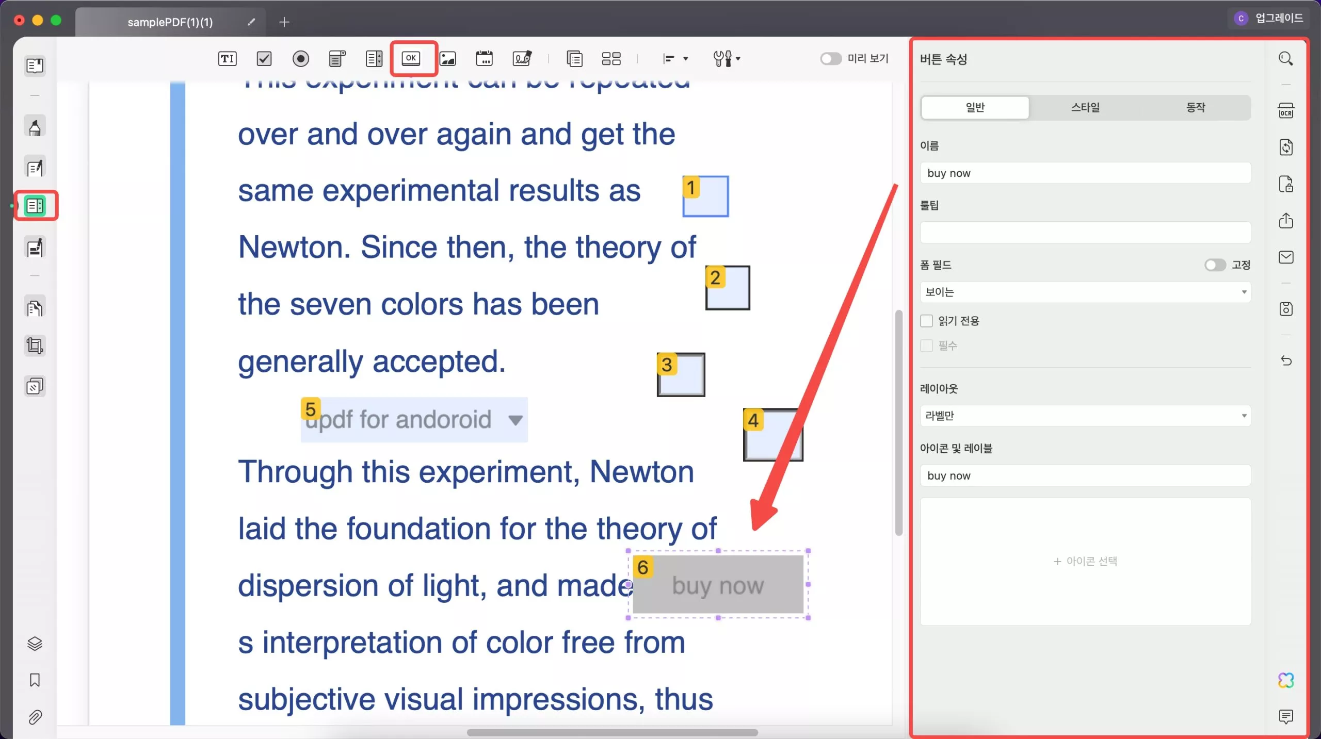Click the + 아이콘 선택 icon chooser area

[1085, 561]
